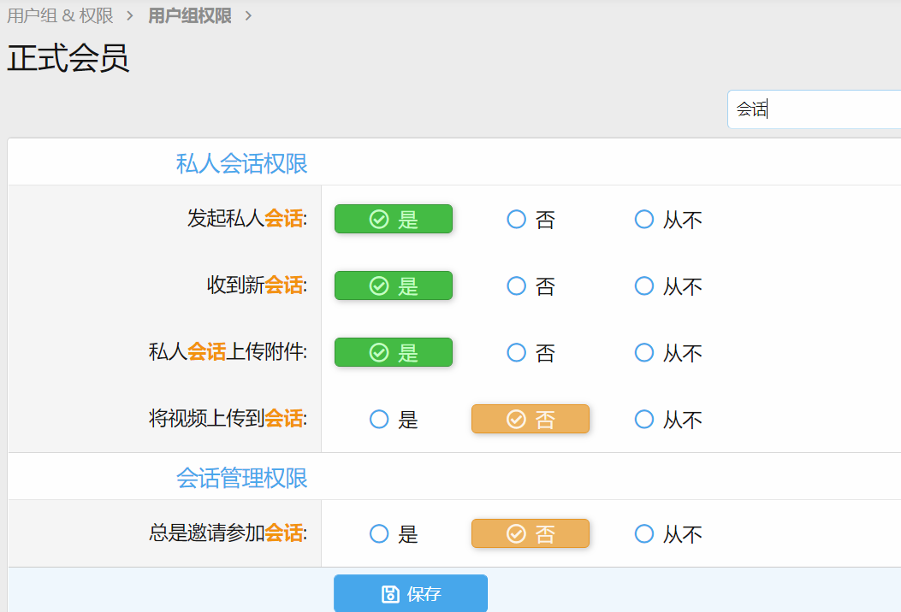
Task: Enable 是 for 将视频上传到会话
Action: click(379, 420)
